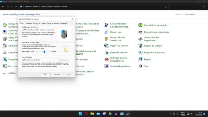Select the Botões tab

22,23
